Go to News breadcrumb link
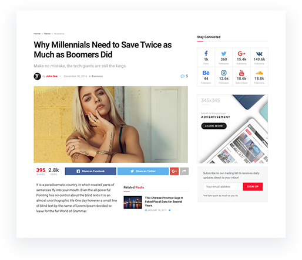The width and height of the screenshot is (302, 260). point(47,33)
